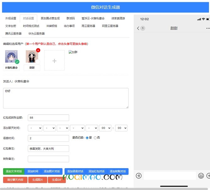
Task: Open the second chat time dropdown
Action: [50, 128]
